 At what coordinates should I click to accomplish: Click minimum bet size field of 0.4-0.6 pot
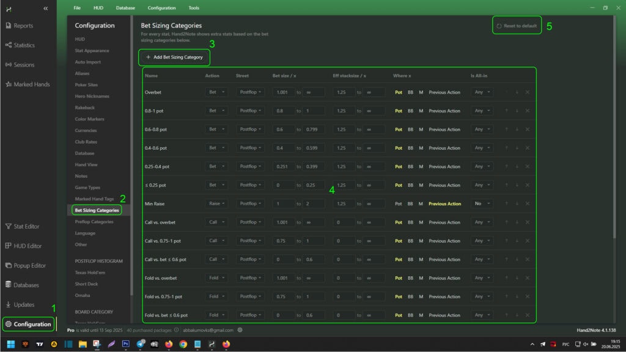coord(284,148)
